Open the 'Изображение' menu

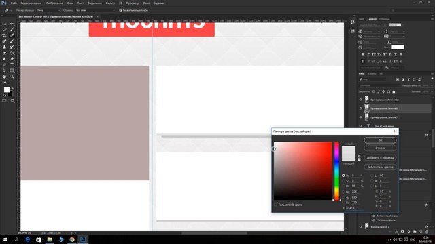[x=54, y=3]
